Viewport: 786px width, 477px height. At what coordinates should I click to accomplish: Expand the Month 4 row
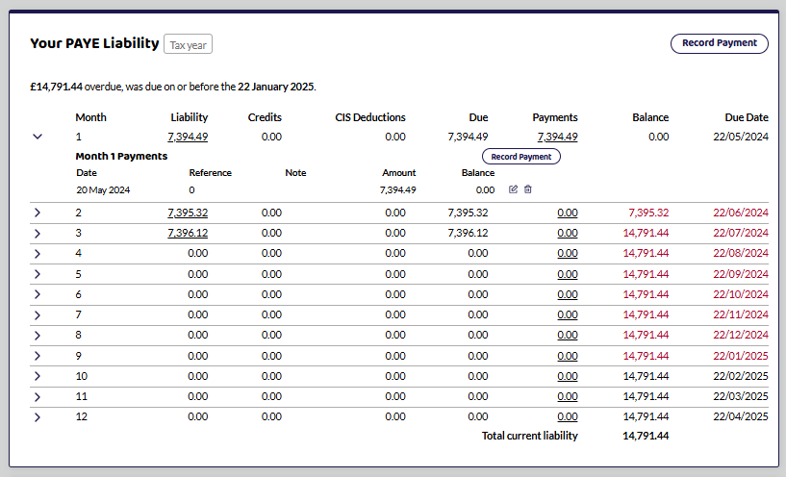(x=38, y=254)
